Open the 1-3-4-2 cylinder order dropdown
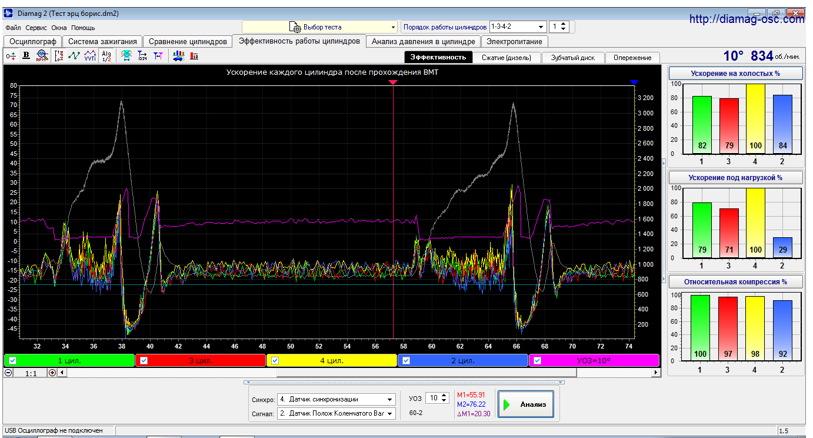The width and height of the screenshot is (813, 438). (518, 27)
